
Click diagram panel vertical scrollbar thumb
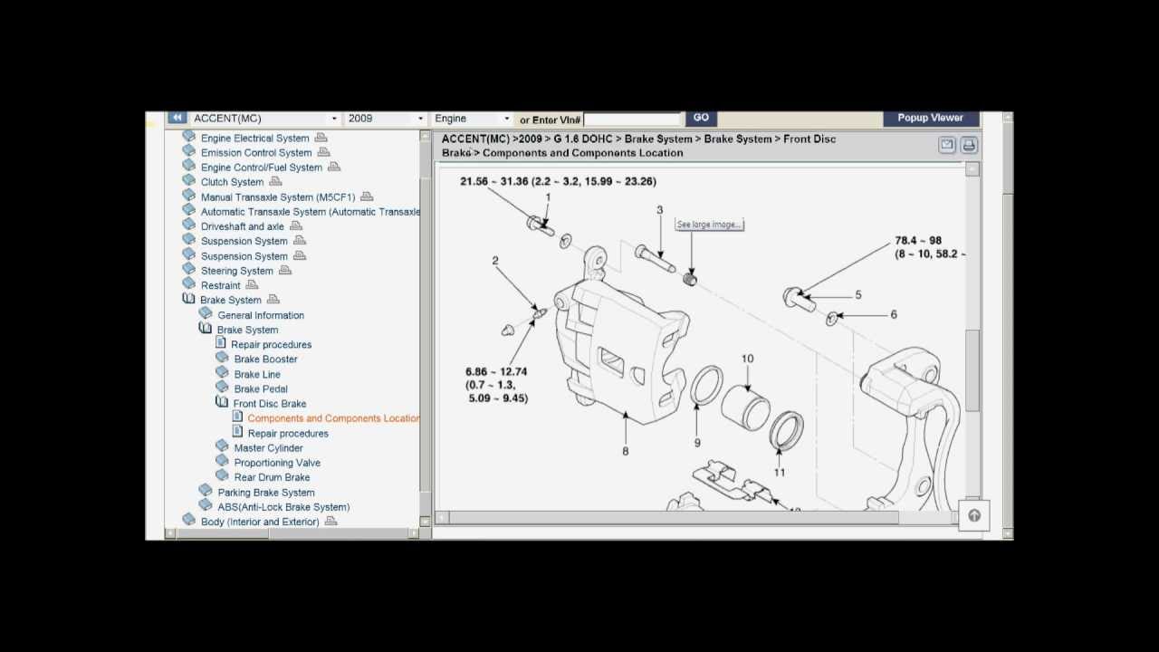[x=972, y=370]
